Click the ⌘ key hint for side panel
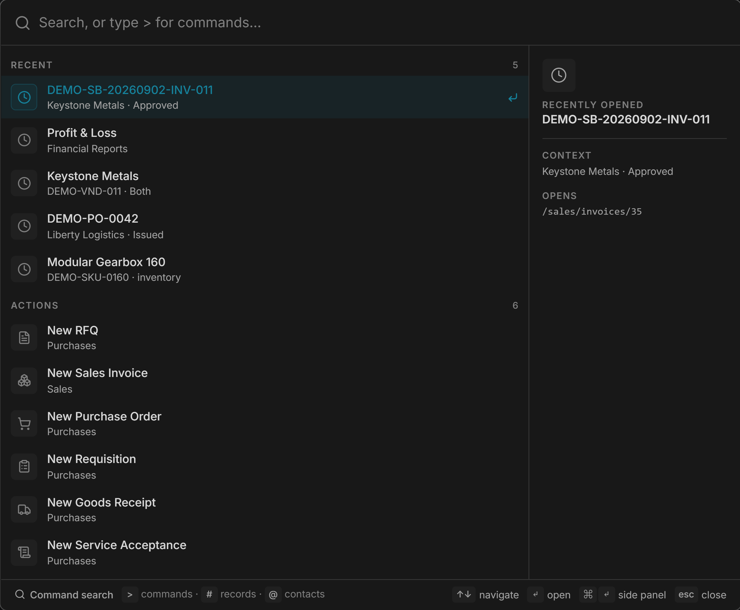Image resolution: width=740 pixels, height=610 pixels. point(588,595)
